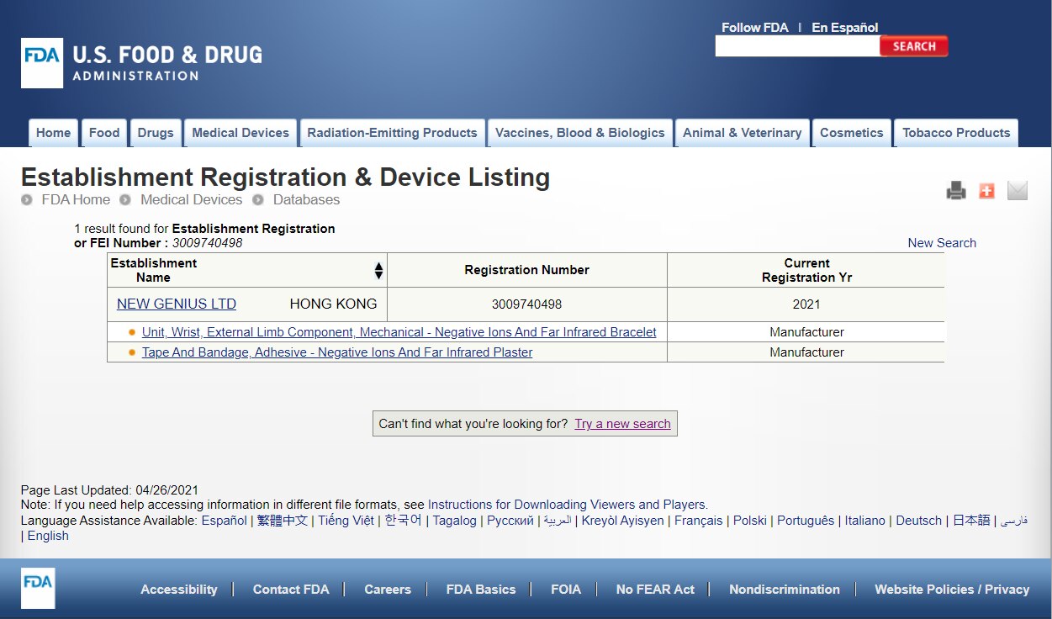The image size is (1052, 619).
Task: Open Website Policies / Privacy
Action: click(952, 590)
